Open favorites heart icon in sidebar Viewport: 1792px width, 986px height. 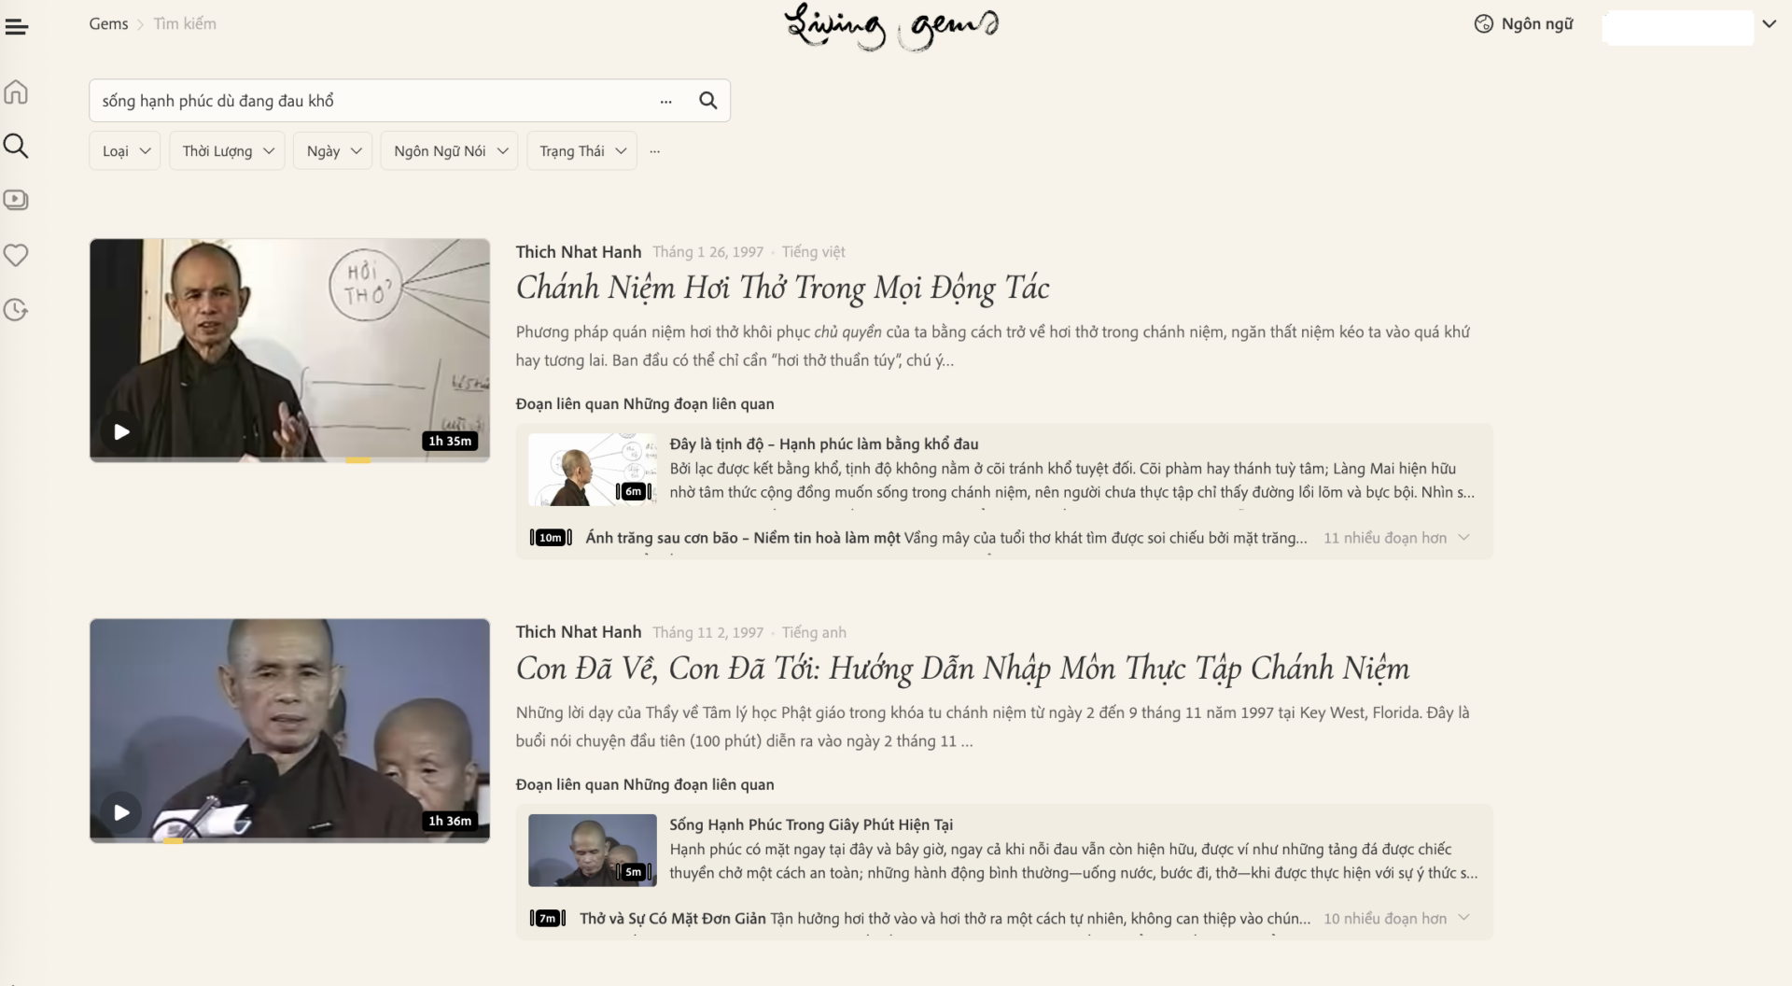click(16, 255)
